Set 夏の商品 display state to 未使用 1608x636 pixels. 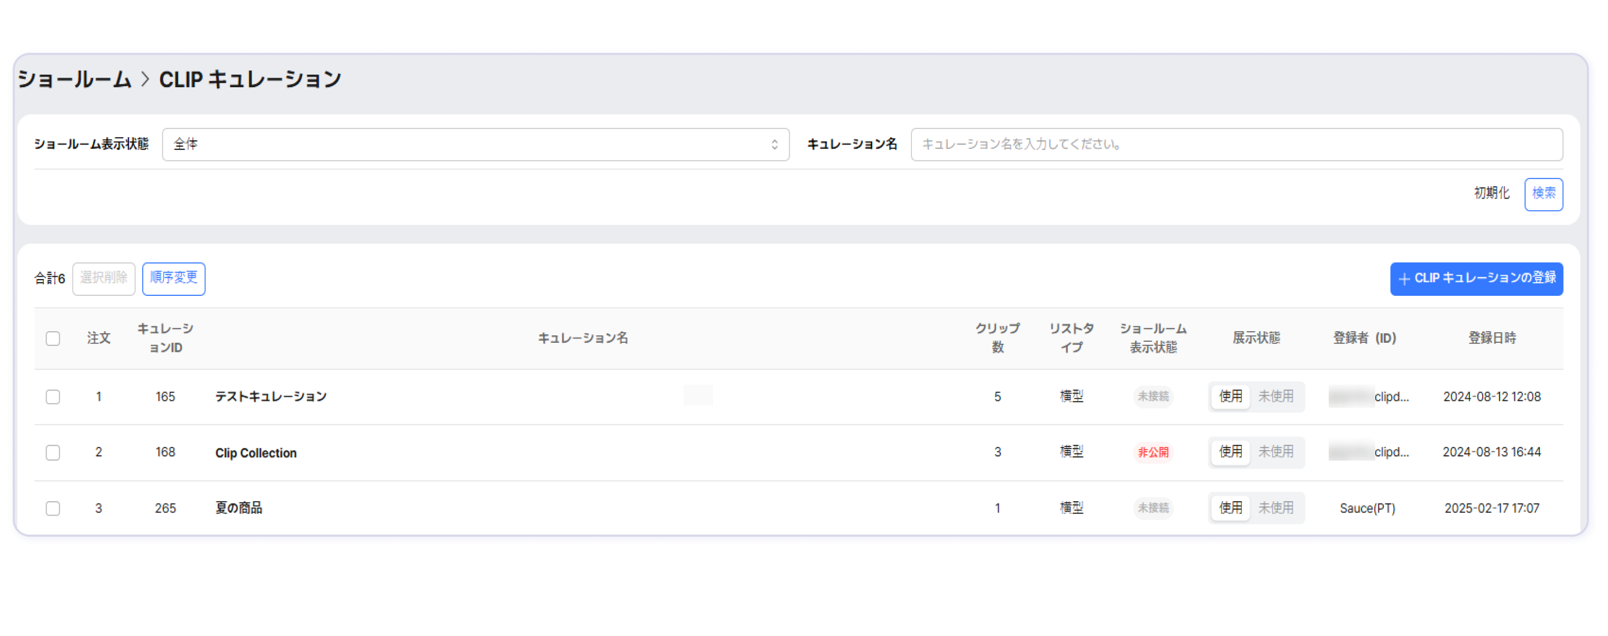[1275, 508]
